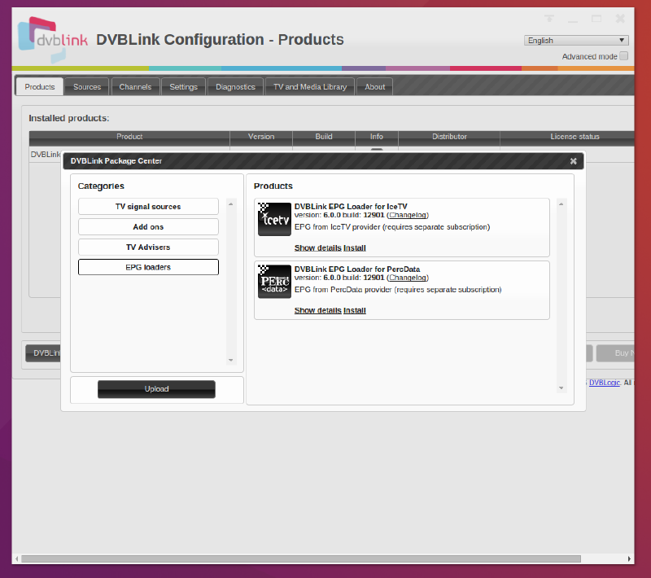Click the Products list scroll down arrow
This screenshot has width=651, height=578.
(x=561, y=388)
